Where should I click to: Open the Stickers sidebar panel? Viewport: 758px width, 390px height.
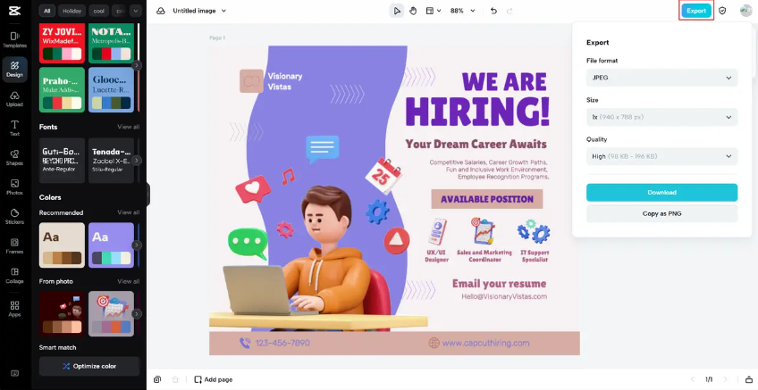14,216
